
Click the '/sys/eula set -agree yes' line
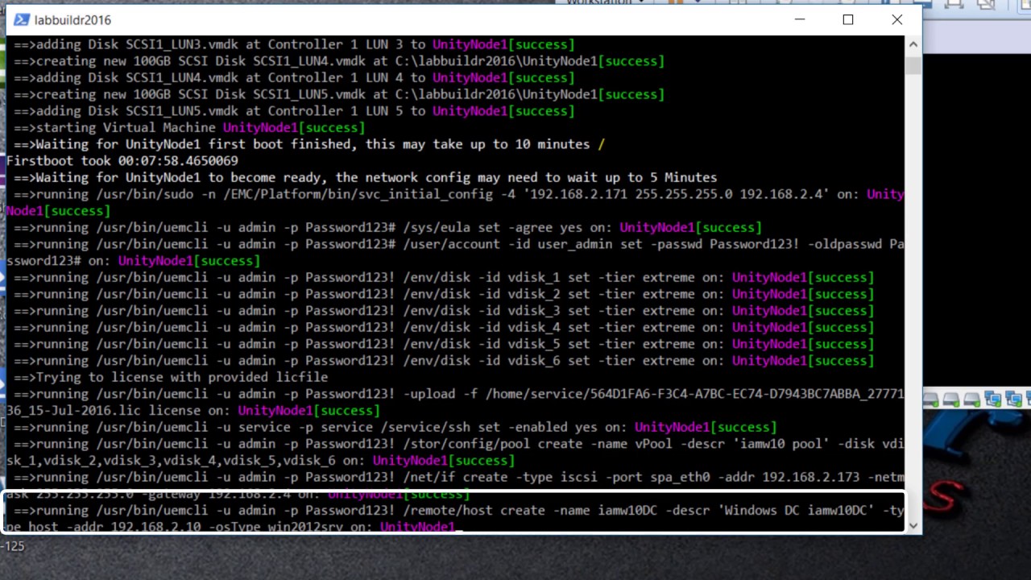point(387,228)
